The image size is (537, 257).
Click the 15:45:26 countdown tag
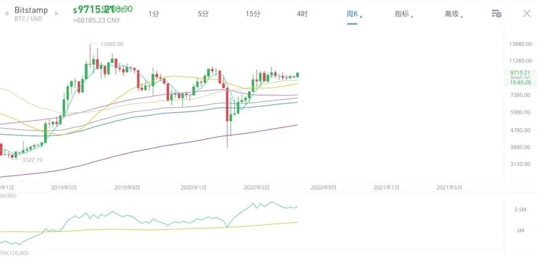pos(521,82)
